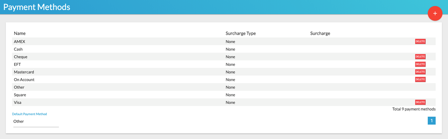Delete the Visa payment method
Screen dimensions: 448x139
(x=420, y=102)
